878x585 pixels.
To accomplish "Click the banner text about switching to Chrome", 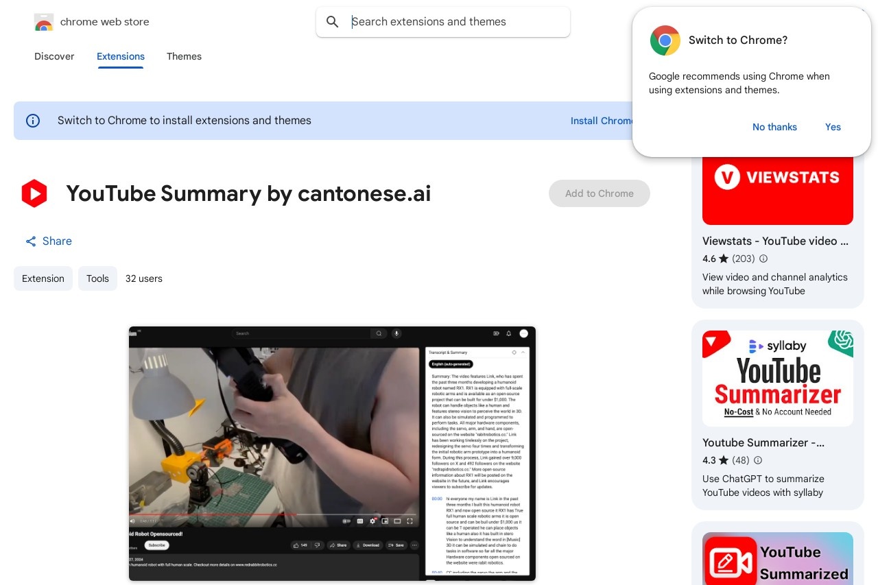I will 185,121.
